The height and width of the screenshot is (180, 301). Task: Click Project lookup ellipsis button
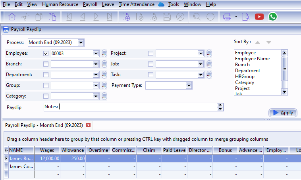point(209,53)
